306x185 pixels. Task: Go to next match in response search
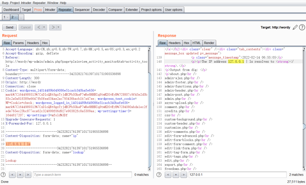(184, 175)
